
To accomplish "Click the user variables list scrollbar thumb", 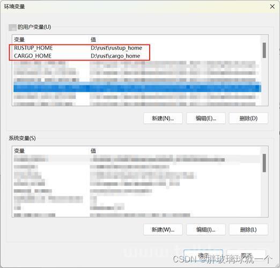I will 264,50.
